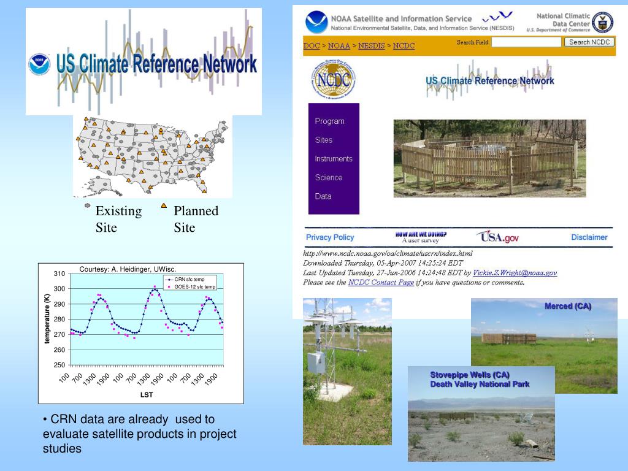This screenshot has height=471, width=628.
Task: Open the Data menu item
Action: click(x=323, y=197)
